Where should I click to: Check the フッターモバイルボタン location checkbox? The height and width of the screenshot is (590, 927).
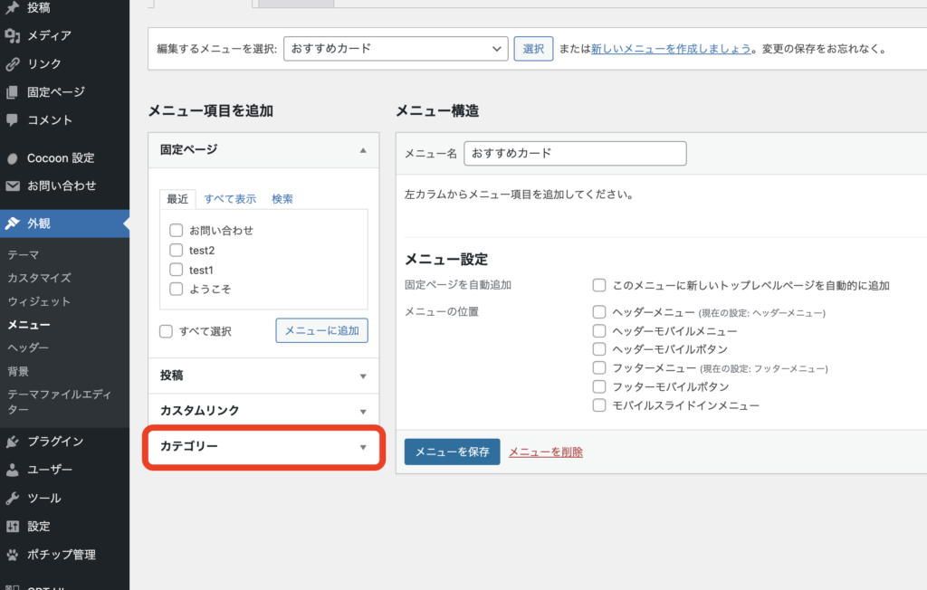(599, 386)
